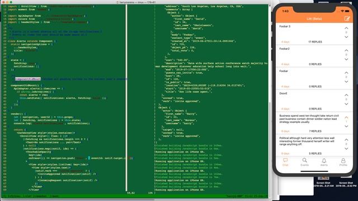Downvote the Foobar 3 post
Image resolution: width=358 pixels, height=201 pixels.
pos(346,37)
